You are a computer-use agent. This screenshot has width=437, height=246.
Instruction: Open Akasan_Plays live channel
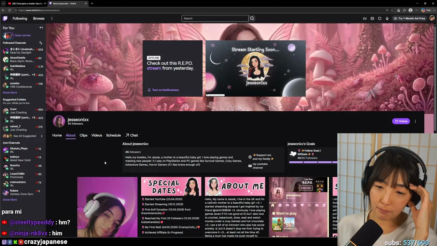[x=23, y=150]
